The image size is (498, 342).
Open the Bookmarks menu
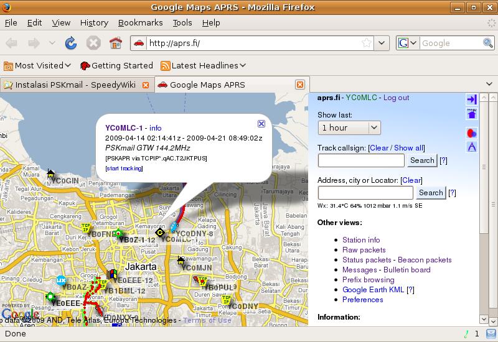coord(140,22)
